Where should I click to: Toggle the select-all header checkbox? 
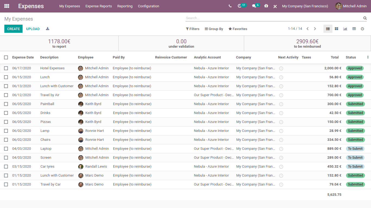6,57
